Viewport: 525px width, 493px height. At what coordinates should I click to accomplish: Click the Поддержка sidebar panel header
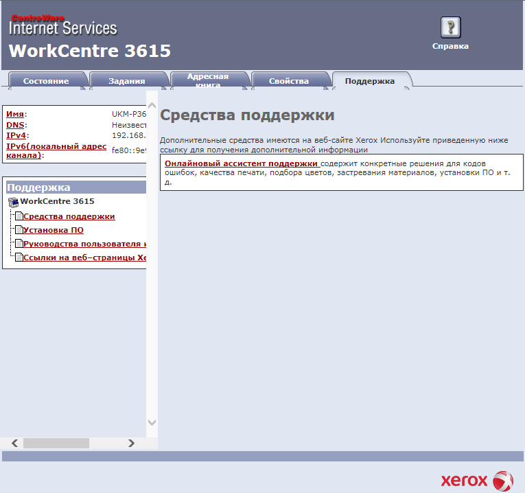[x=76, y=187]
